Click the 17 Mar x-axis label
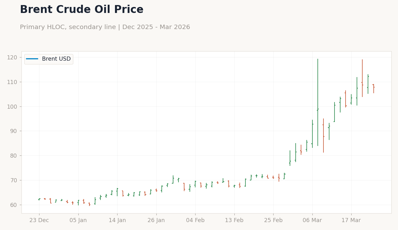 [351, 221]
